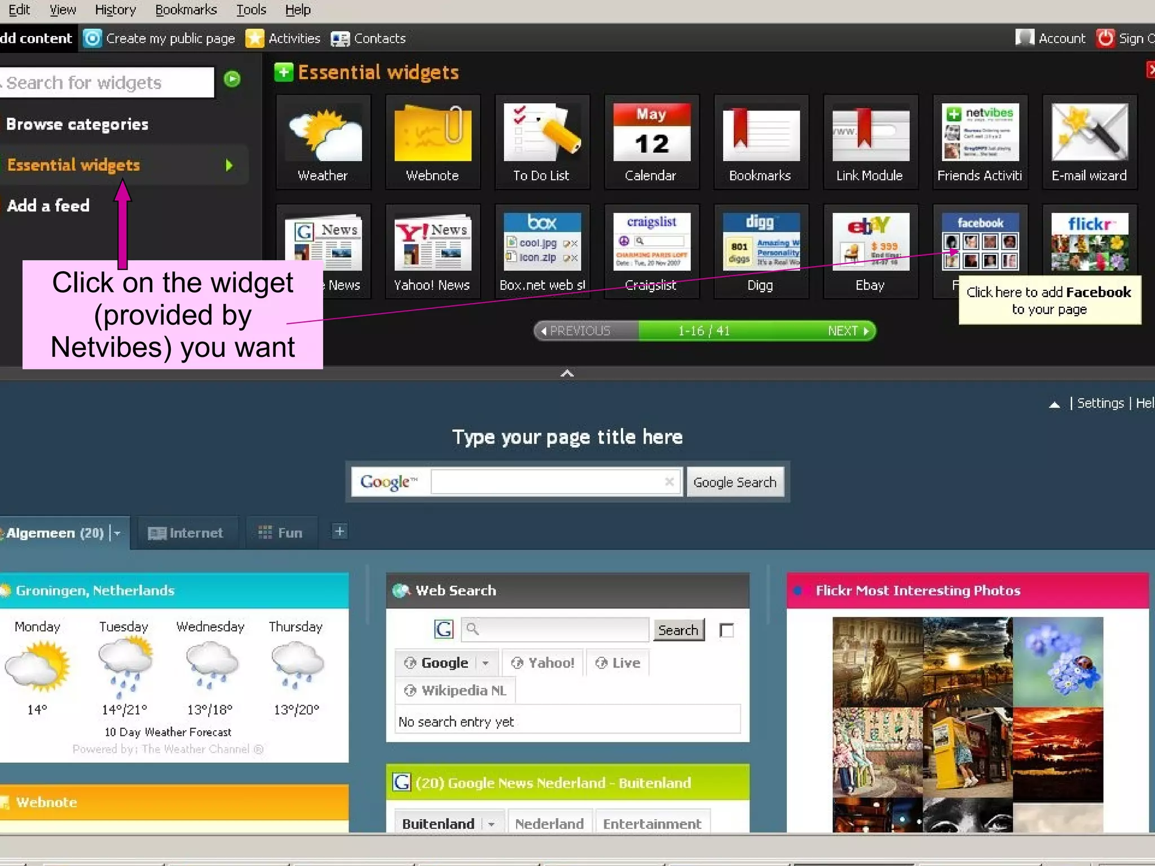
Task: Add the Ebay widget
Action: [x=870, y=251]
